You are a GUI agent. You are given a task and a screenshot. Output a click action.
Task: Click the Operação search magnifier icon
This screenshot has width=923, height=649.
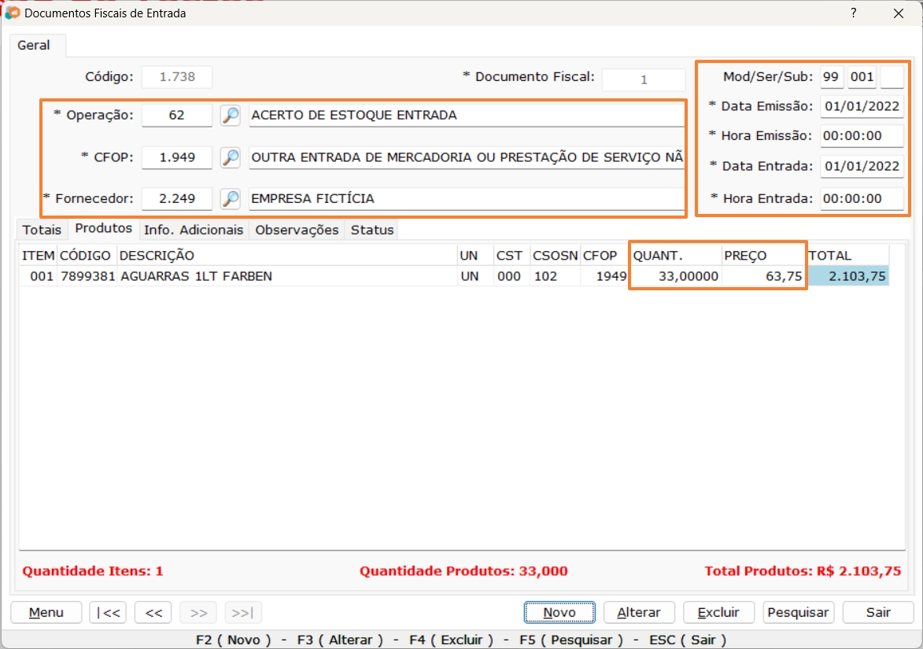230,116
